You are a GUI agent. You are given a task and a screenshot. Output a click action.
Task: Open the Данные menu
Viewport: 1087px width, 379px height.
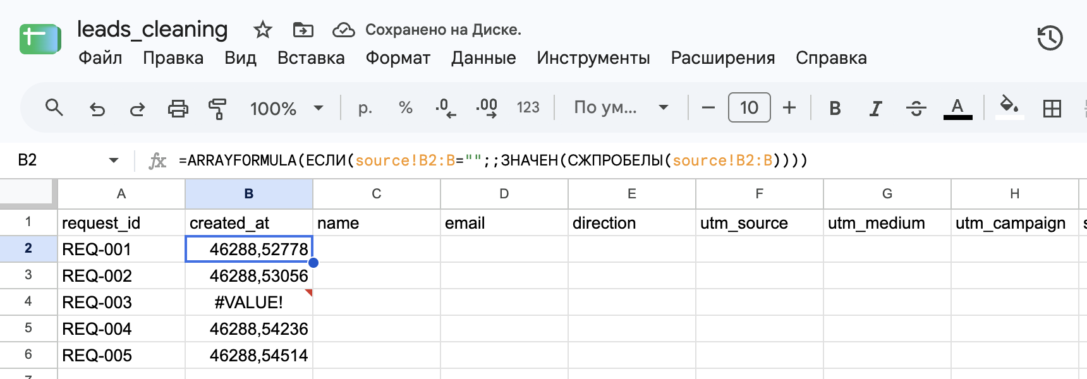tap(483, 58)
